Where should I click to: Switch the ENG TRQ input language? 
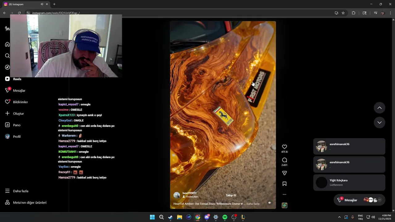point(360,217)
